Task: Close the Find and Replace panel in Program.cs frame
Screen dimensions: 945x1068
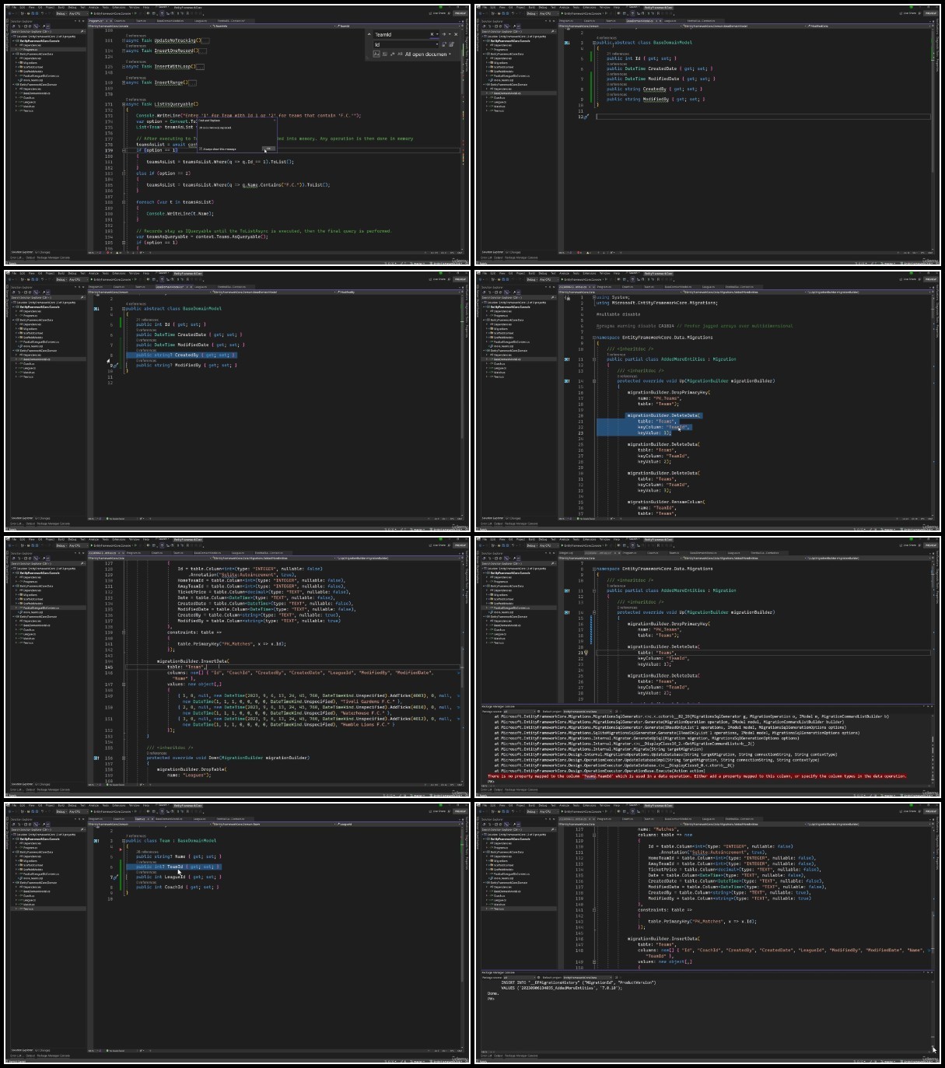Action: pos(456,34)
